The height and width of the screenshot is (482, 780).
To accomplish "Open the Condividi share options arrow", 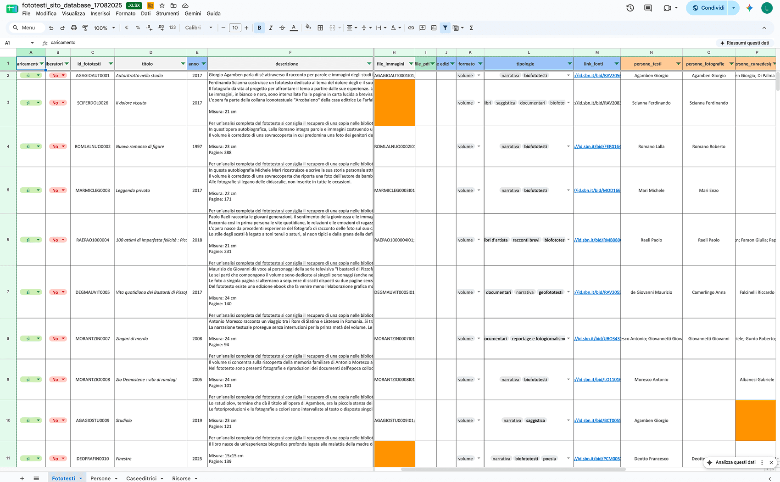I will 734,8.
